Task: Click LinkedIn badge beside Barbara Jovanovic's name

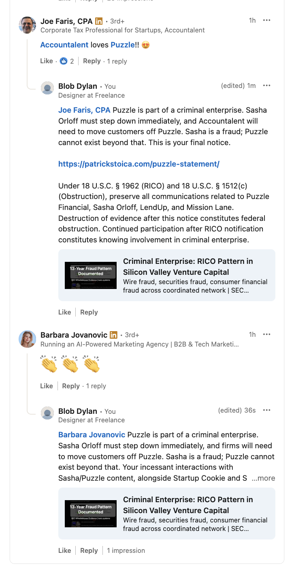Action: [114, 335]
